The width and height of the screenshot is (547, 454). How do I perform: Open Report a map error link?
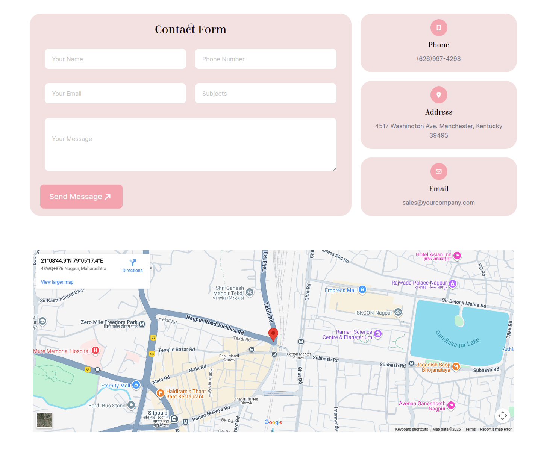tap(495, 429)
